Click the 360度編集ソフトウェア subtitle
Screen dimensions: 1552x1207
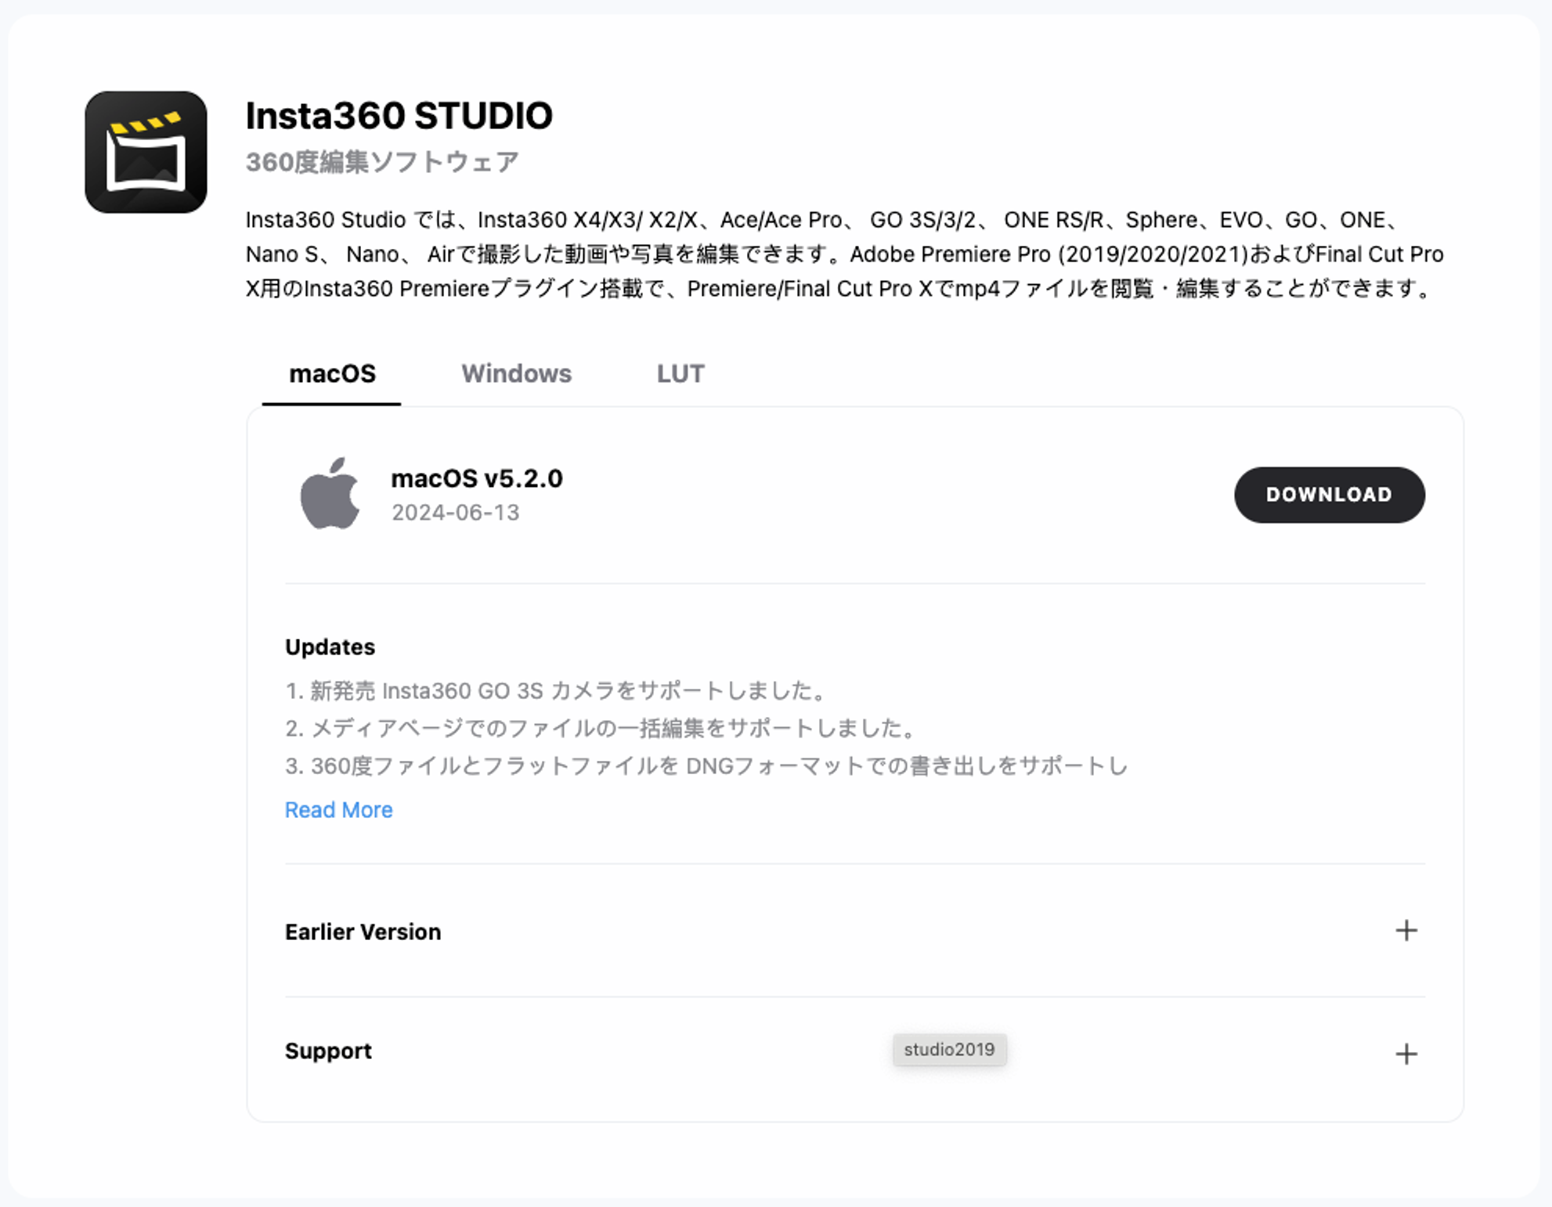[382, 162]
